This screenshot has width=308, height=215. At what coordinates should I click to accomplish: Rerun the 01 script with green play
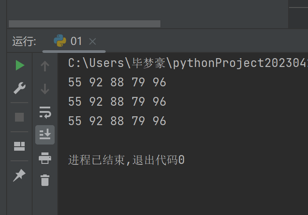(19, 66)
